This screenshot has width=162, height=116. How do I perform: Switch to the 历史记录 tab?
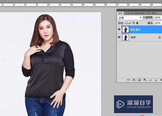pyautogui.click(x=129, y=13)
